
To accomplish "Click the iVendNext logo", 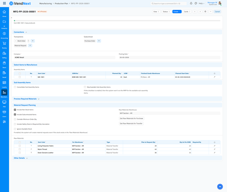I will [20, 3].
